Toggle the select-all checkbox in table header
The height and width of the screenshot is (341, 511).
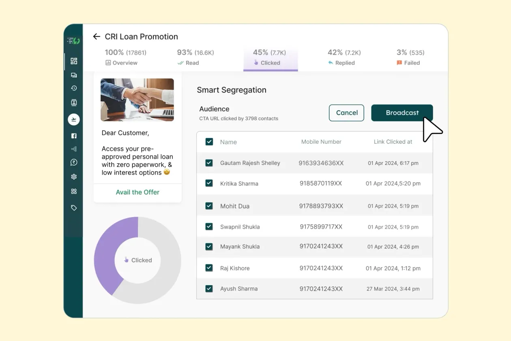(x=209, y=142)
